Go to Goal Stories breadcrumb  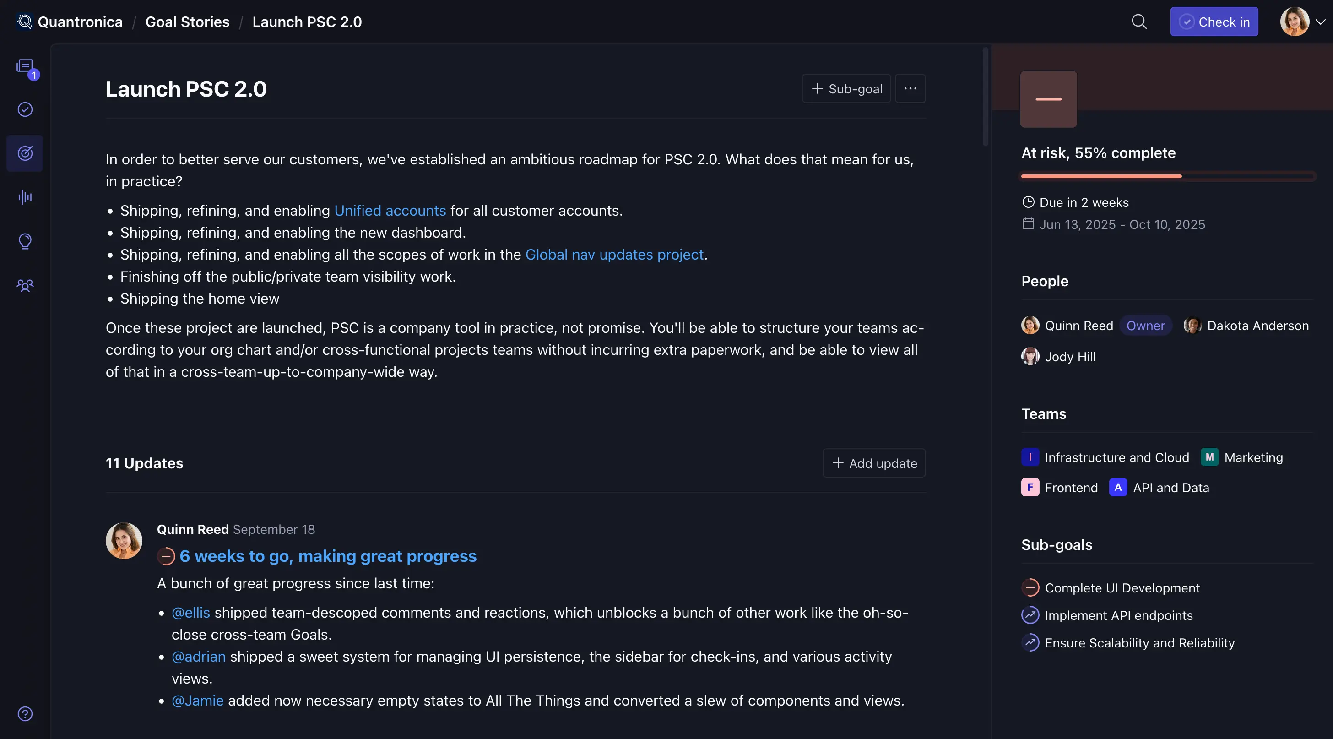click(x=187, y=22)
